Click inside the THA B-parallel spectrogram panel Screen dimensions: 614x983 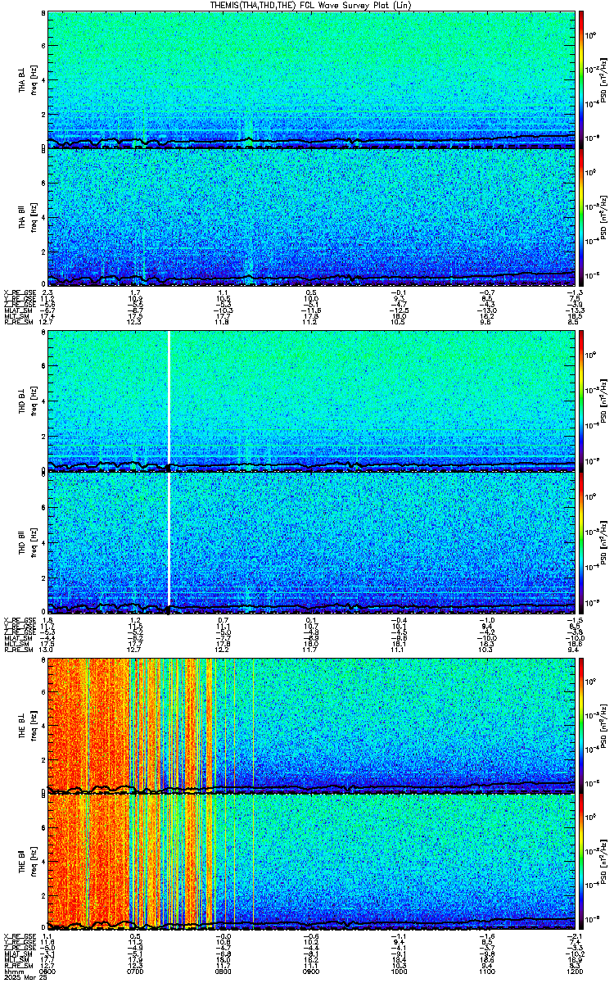point(311,213)
